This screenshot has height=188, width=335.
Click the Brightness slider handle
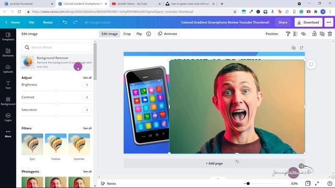click(x=57, y=91)
